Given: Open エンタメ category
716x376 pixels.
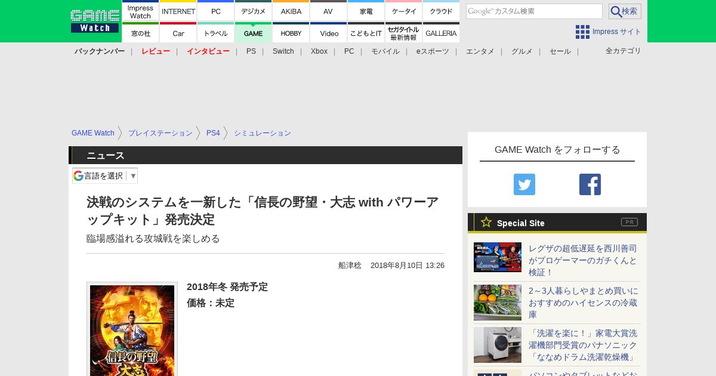Looking at the screenshot, I should point(480,51).
